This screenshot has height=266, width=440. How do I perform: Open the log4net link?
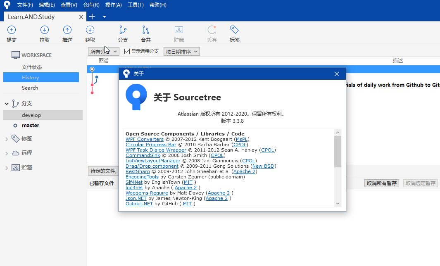point(134,188)
